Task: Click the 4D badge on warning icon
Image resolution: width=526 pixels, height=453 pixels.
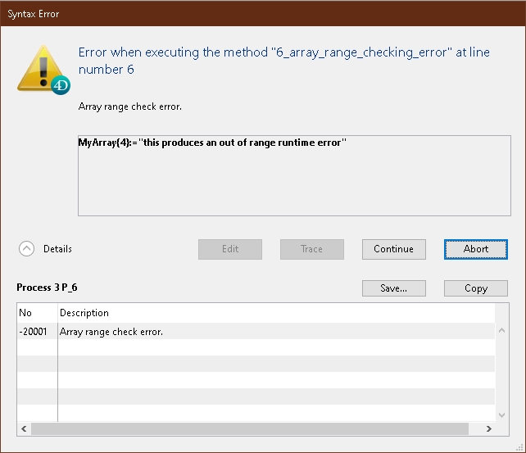Action: 61,85
